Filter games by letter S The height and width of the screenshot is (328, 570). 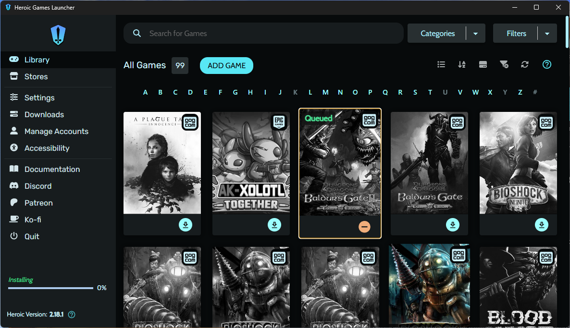pyautogui.click(x=415, y=92)
